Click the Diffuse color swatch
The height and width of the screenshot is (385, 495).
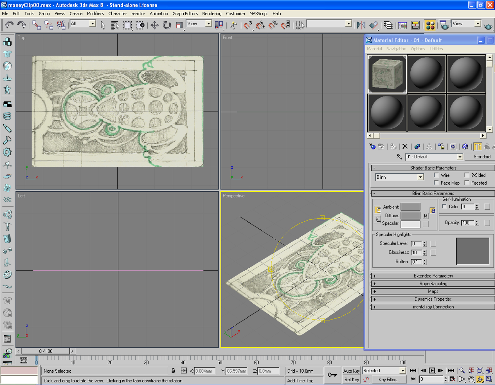point(410,216)
